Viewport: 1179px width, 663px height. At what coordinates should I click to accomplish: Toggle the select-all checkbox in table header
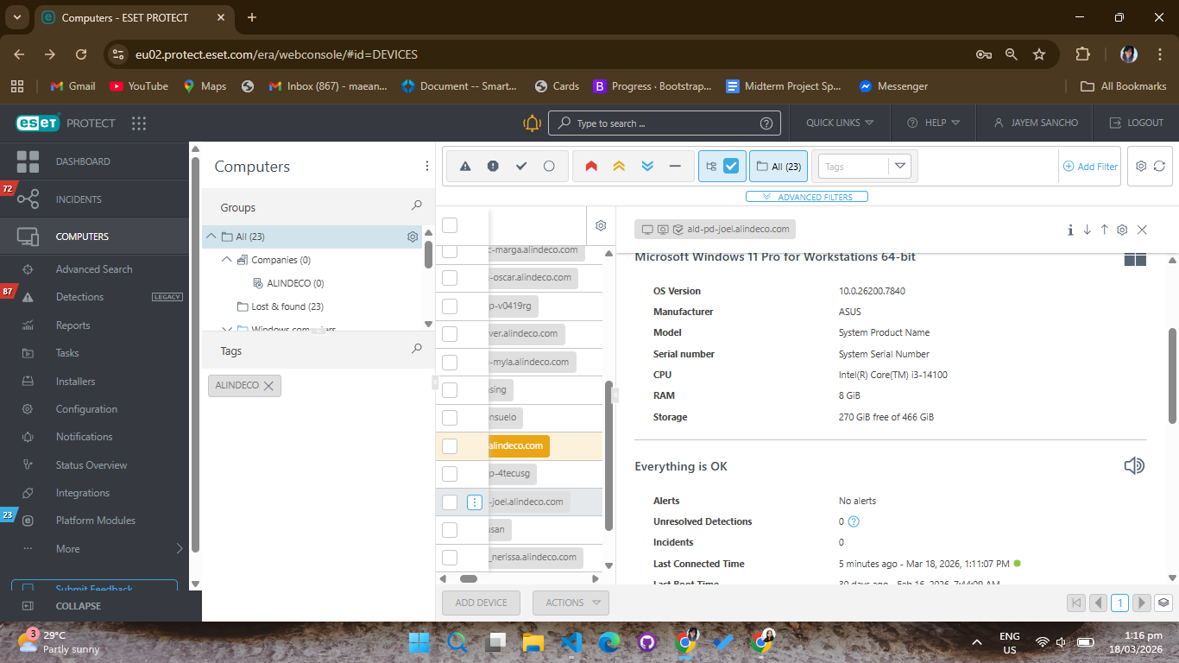[450, 225]
